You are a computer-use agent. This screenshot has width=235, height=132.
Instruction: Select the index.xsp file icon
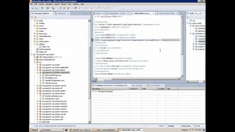click(x=40, y=47)
